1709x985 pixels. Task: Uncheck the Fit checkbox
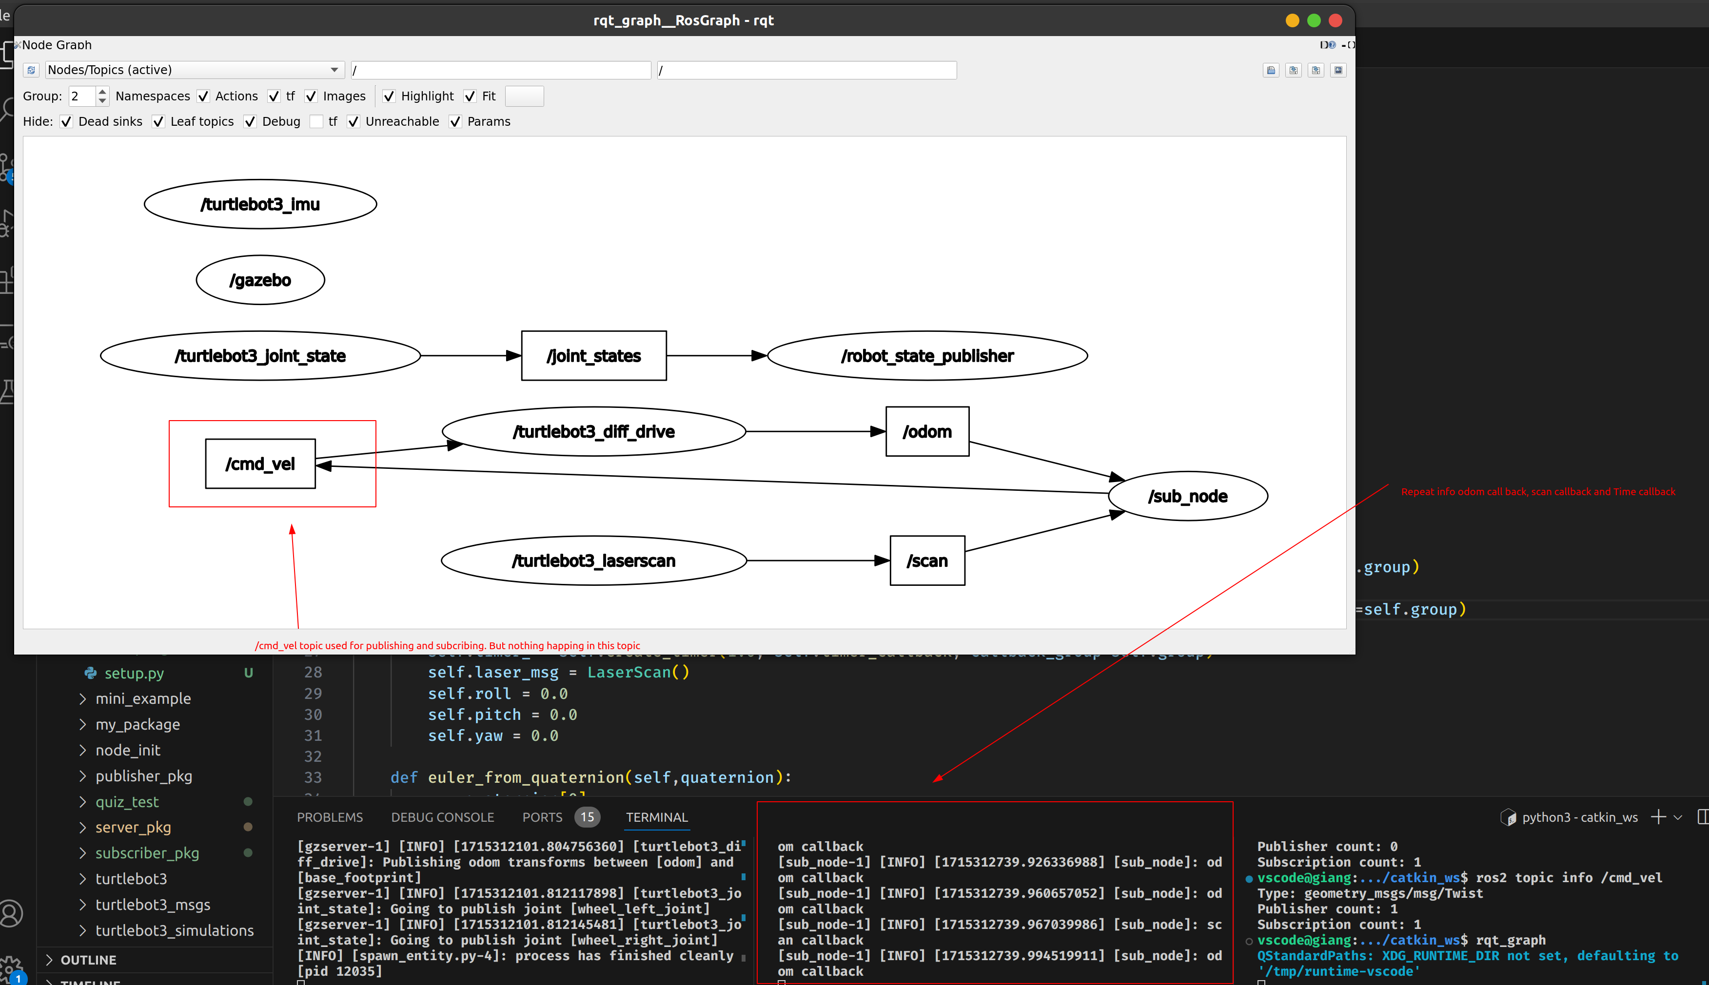[470, 96]
